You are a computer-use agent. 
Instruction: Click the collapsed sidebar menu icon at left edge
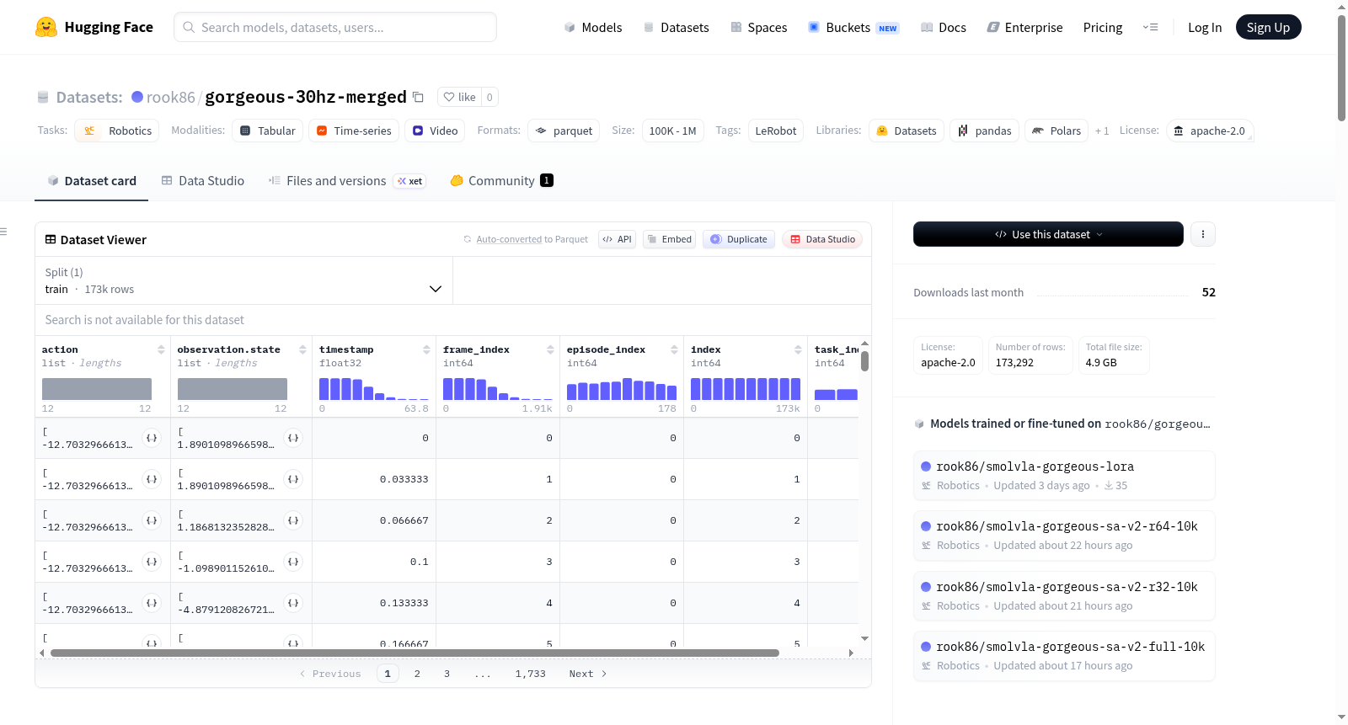pos(3,232)
